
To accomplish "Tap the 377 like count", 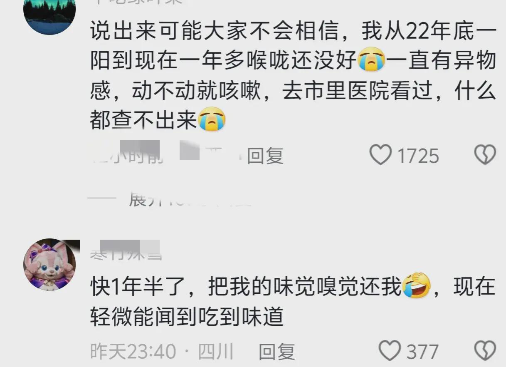I will 422,352.
